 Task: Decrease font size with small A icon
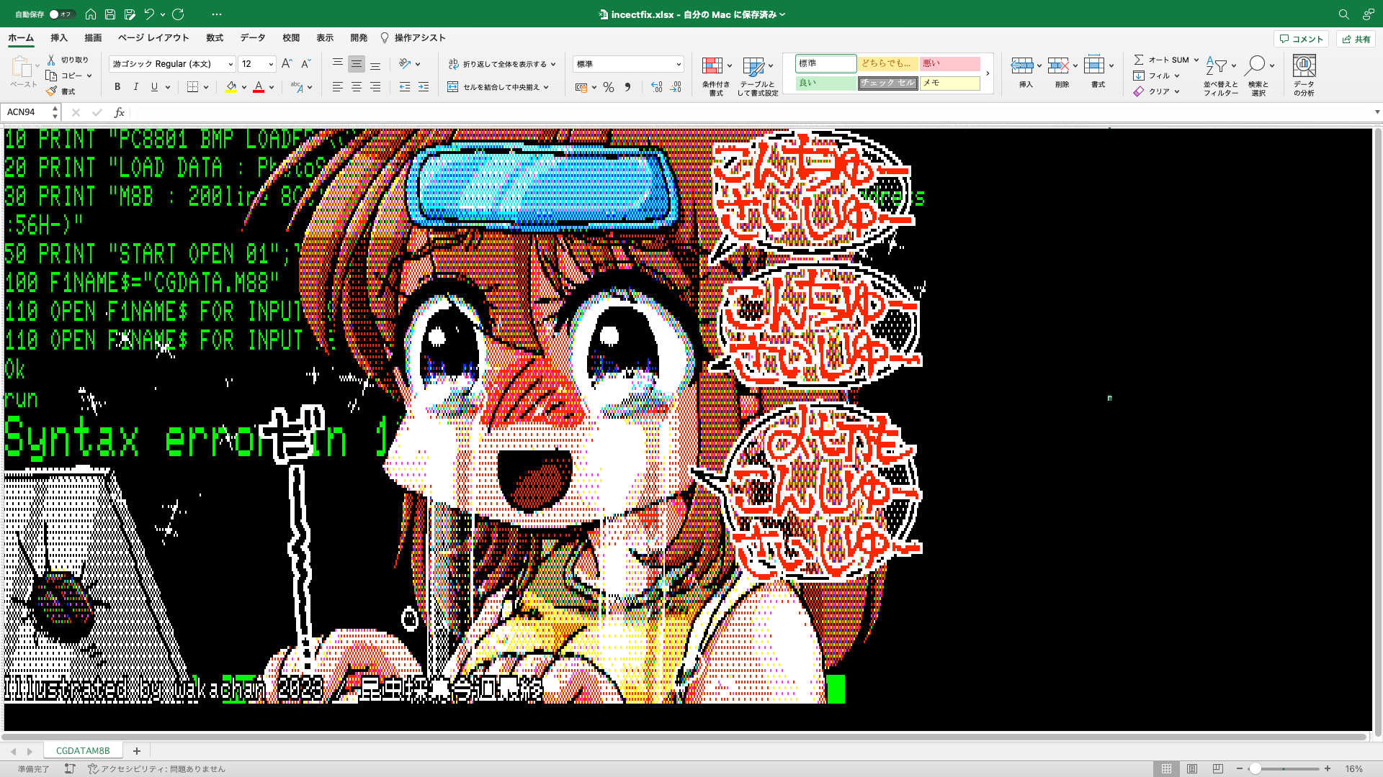click(305, 63)
